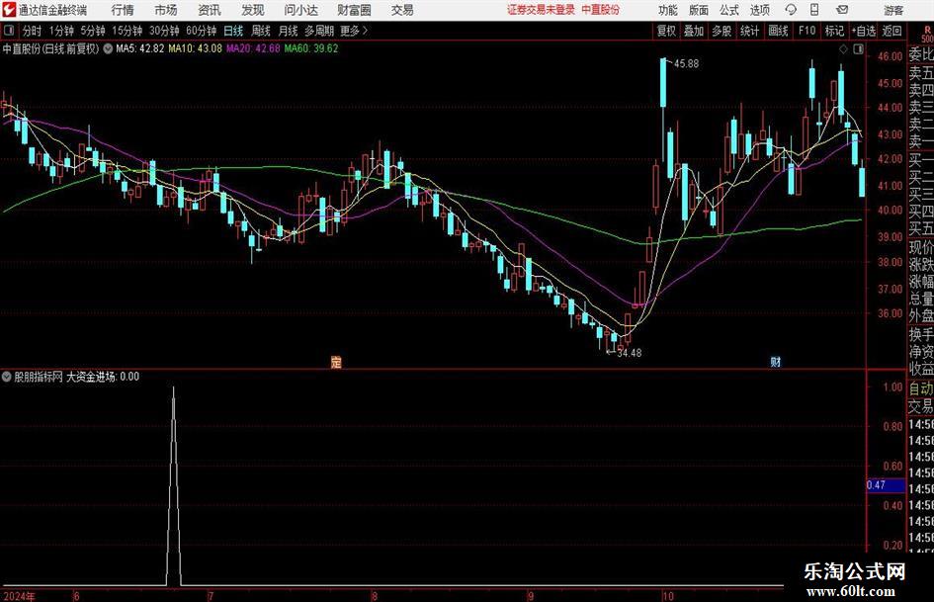Expand dropdown arrow beside 股朋指标网 indicator

(7, 377)
